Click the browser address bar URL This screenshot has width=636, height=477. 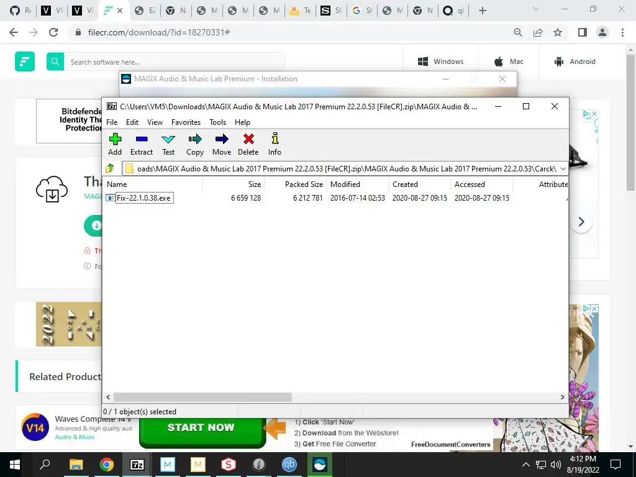tap(159, 32)
